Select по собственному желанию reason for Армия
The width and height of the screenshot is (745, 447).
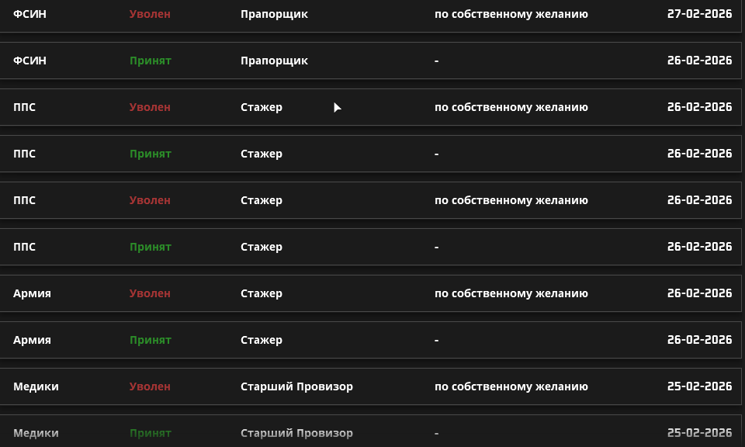(x=511, y=293)
